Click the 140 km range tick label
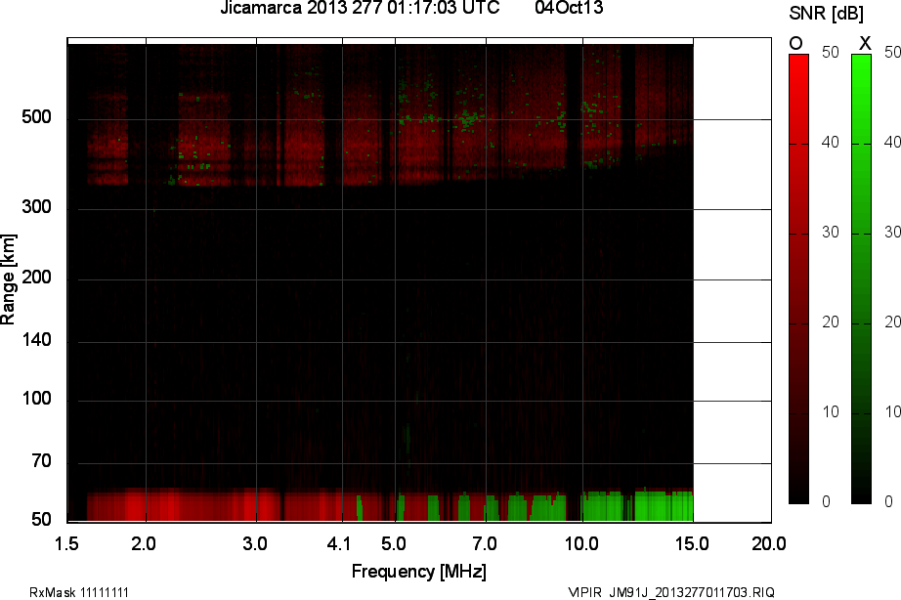901x600 pixels. tap(36, 340)
